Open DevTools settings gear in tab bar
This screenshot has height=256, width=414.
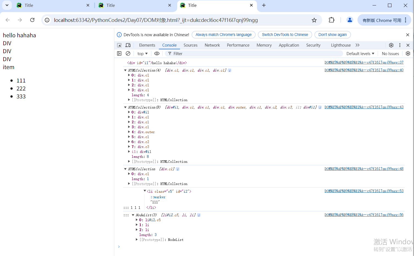coord(391,45)
